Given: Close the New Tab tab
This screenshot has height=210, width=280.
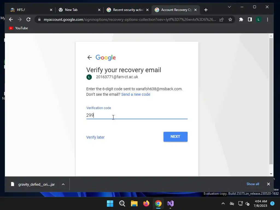Looking at the screenshot, I should pos(99,10).
